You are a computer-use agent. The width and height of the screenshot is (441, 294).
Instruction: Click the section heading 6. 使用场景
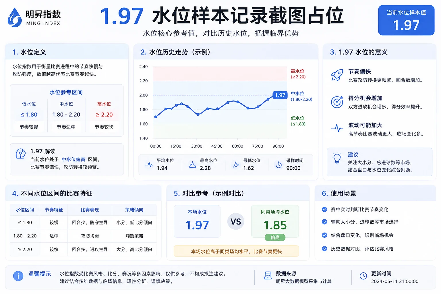click(339, 194)
